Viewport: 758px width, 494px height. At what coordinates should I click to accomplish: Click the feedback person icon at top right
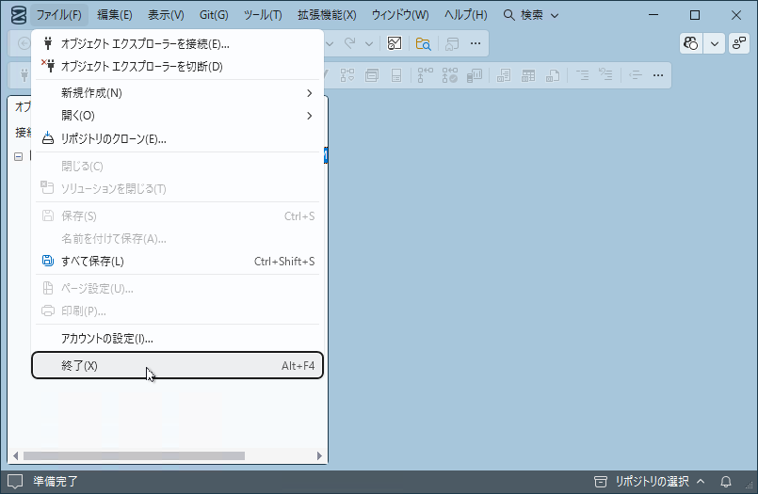(x=738, y=43)
